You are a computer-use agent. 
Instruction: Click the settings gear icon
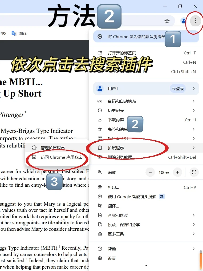pos(100,258)
